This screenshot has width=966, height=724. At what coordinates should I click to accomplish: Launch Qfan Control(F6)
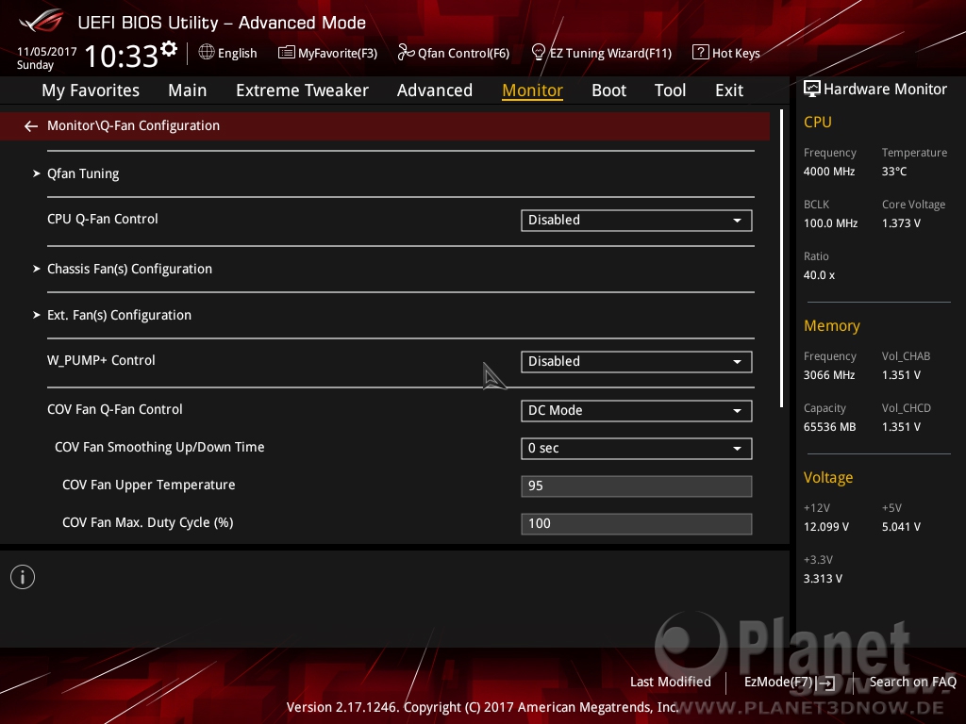click(x=463, y=53)
